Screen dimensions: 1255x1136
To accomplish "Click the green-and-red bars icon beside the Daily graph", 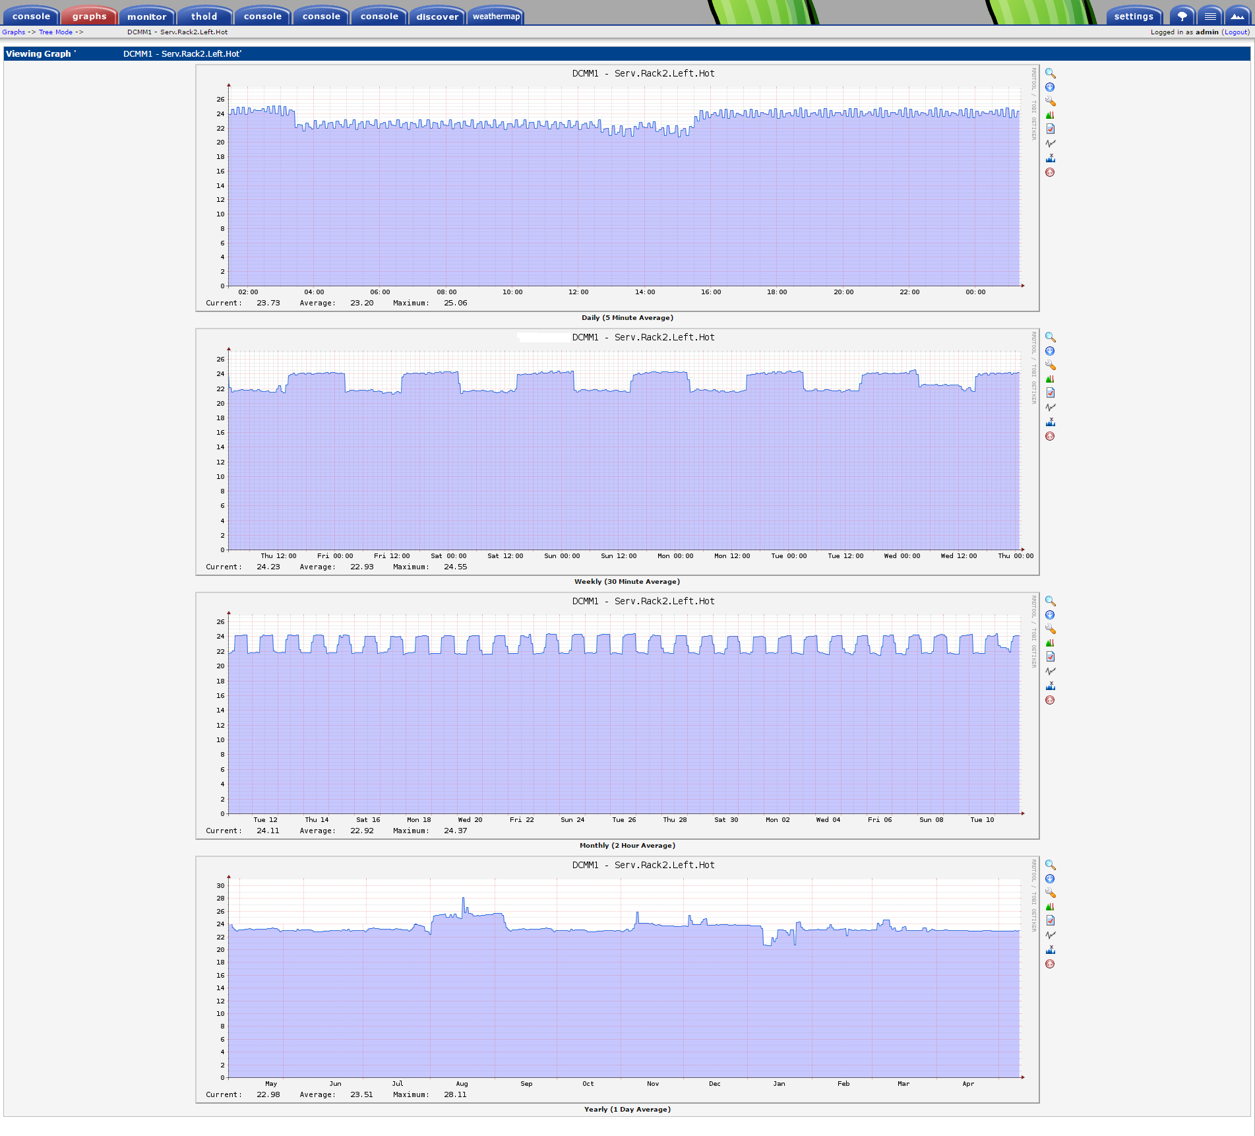I will tap(1050, 115).
